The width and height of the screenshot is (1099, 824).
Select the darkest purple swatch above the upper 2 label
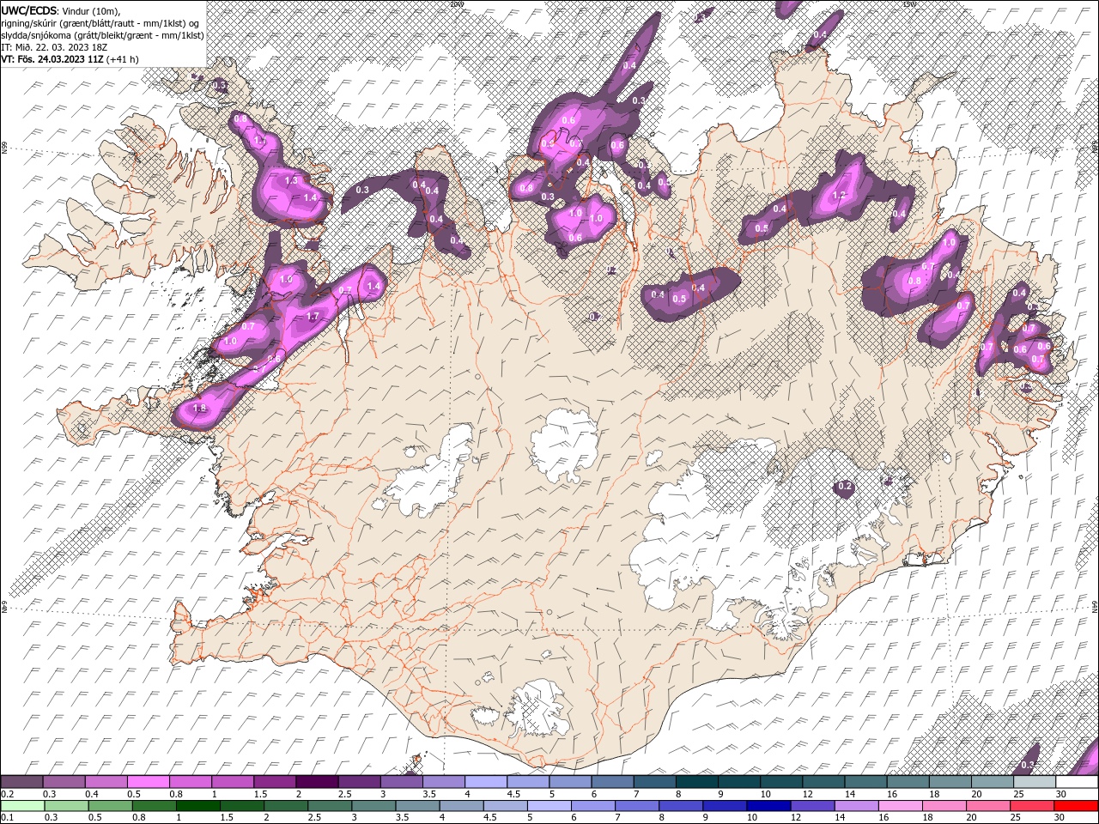(316, 782)
